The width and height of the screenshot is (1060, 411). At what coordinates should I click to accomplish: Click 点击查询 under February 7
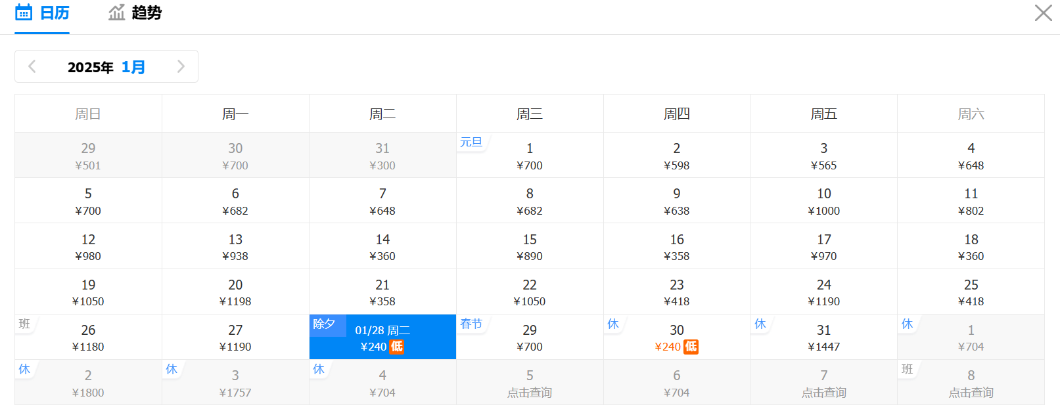point(824,393)
